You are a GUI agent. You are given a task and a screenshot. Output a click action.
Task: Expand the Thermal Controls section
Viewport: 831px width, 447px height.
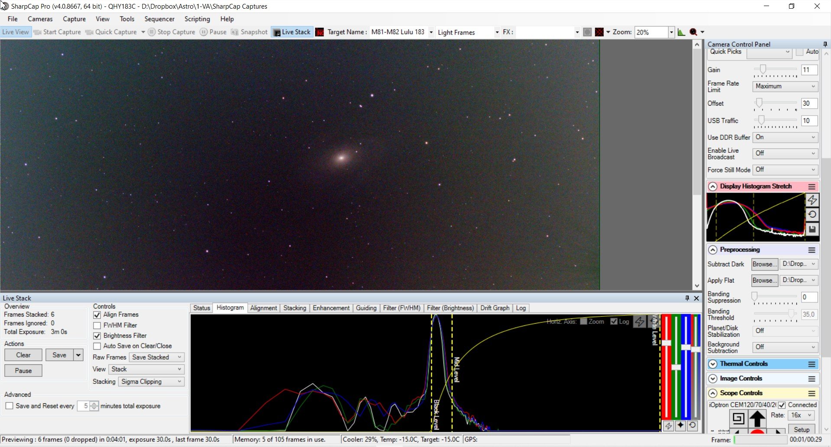[x=713, y=364]
